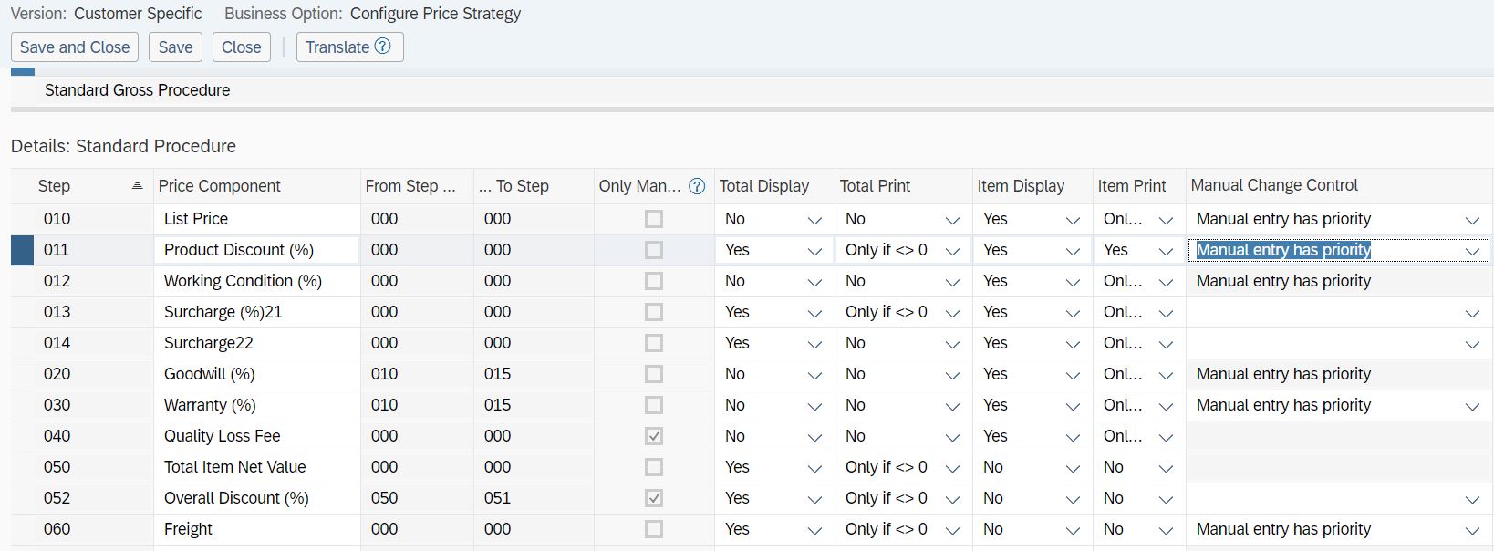The height and width of the screenshot is (551, 1494).
Task: Open Item Display dropdown for Overall Discount (%)
Action: (x=1073, y=499)
